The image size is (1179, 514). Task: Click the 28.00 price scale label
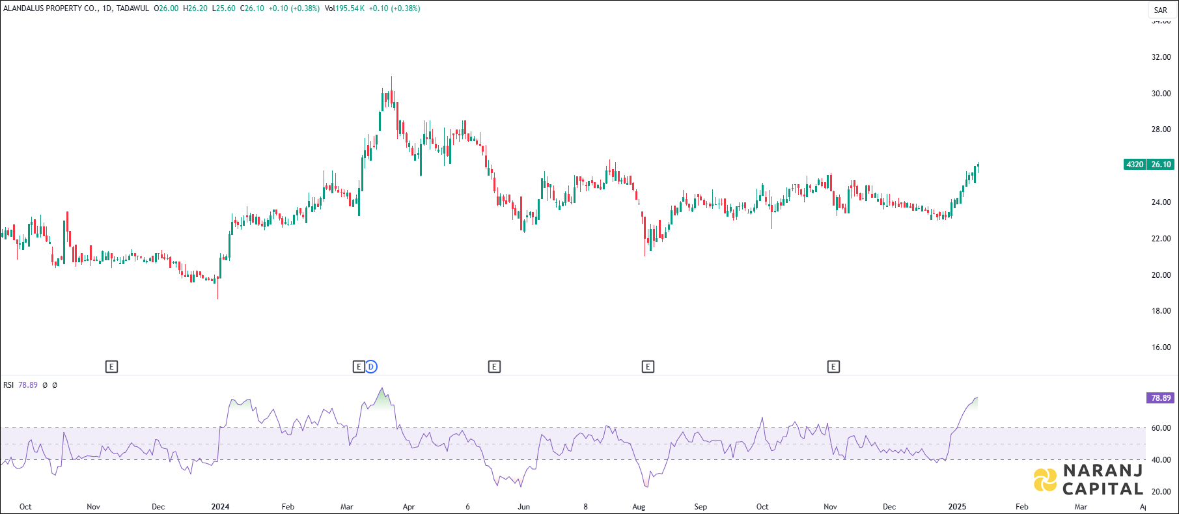pos(1161,129)
